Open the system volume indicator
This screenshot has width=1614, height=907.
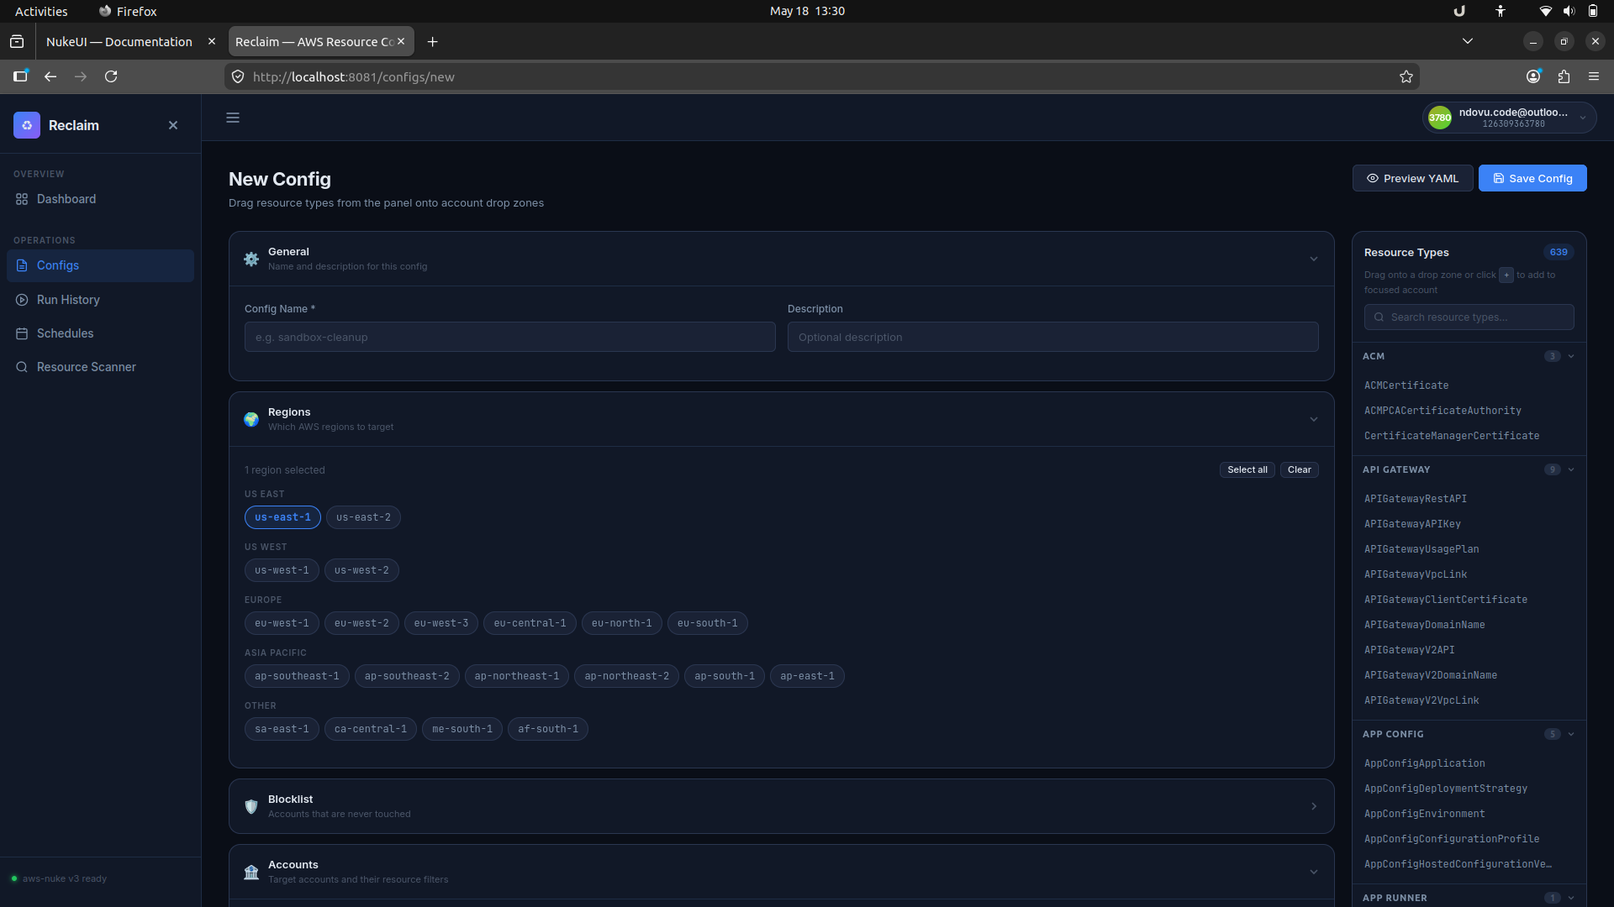coord(1569,11)
